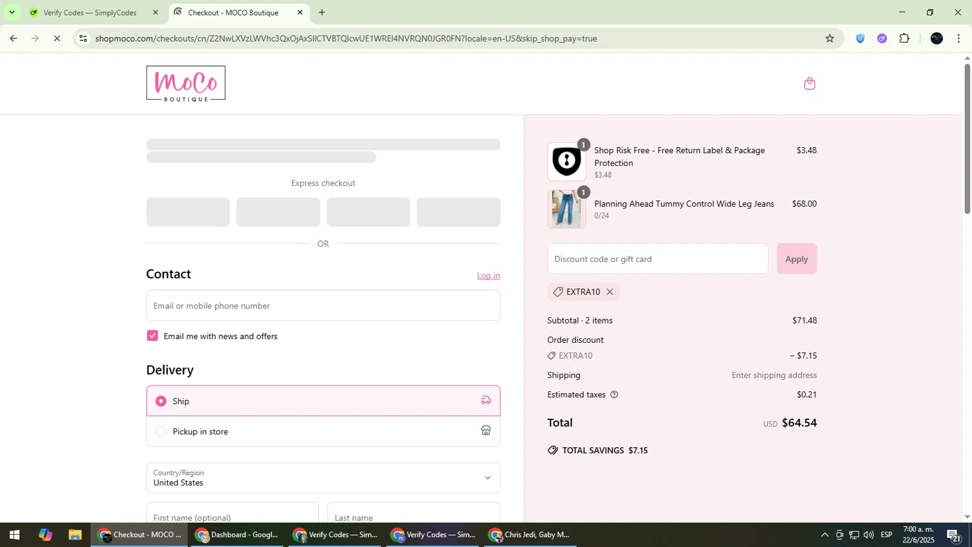This screenshot has height=547, width=972.
Task: Close the Checkout MOCO Boutique tab
Action: pyautogui.click(x=300, y=12)
